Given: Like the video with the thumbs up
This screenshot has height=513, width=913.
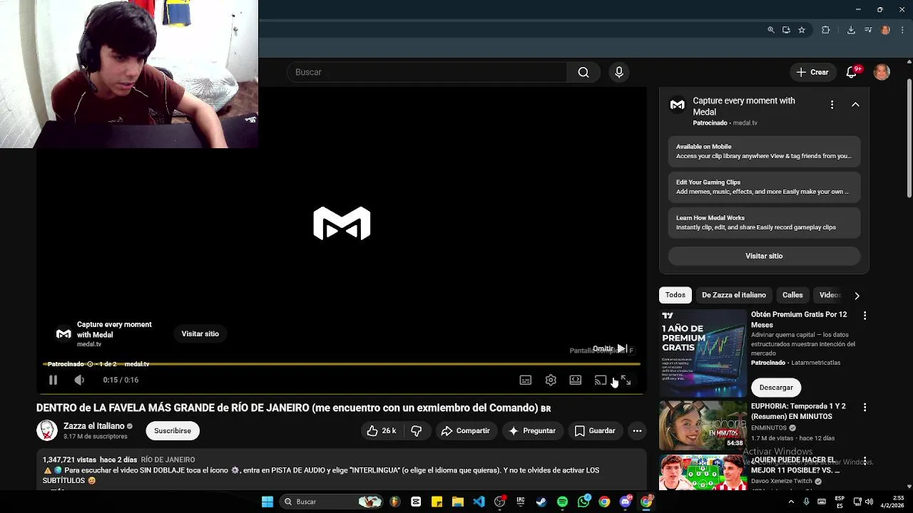Looking at the screenshot, I should point(382,430).
